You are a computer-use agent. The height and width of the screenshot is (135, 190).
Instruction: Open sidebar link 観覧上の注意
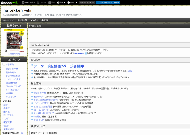tap(12, 69)
